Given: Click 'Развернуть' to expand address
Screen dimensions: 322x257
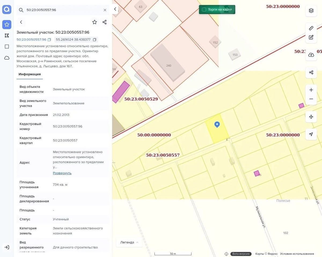Looking at the screenshot, I should point(62,173).
